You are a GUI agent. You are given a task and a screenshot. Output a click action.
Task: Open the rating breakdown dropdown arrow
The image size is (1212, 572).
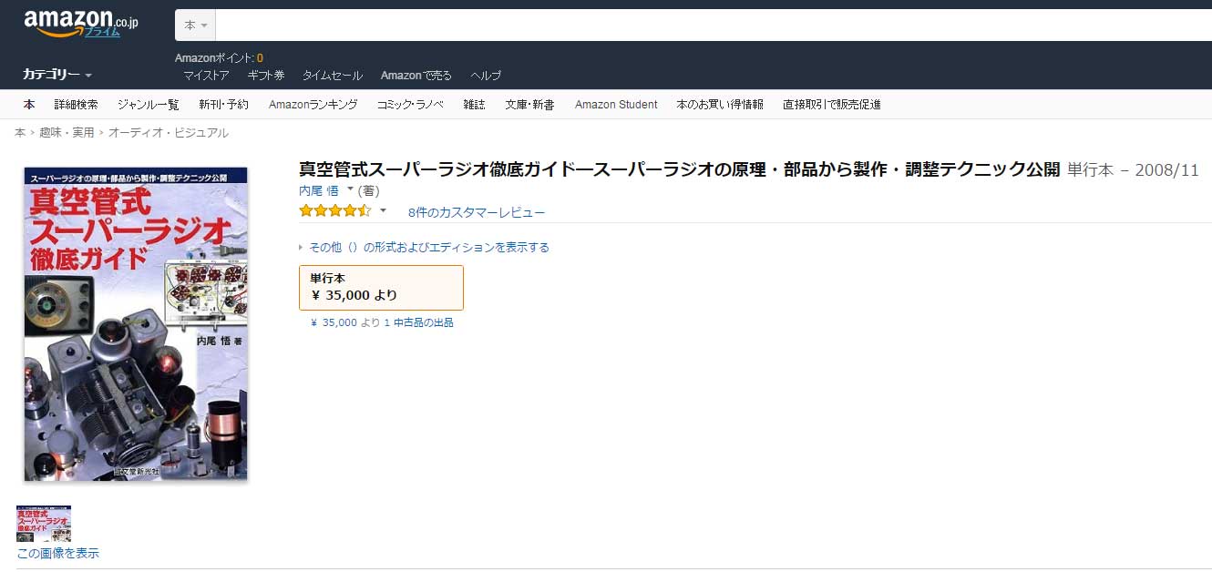coord(383,210)
